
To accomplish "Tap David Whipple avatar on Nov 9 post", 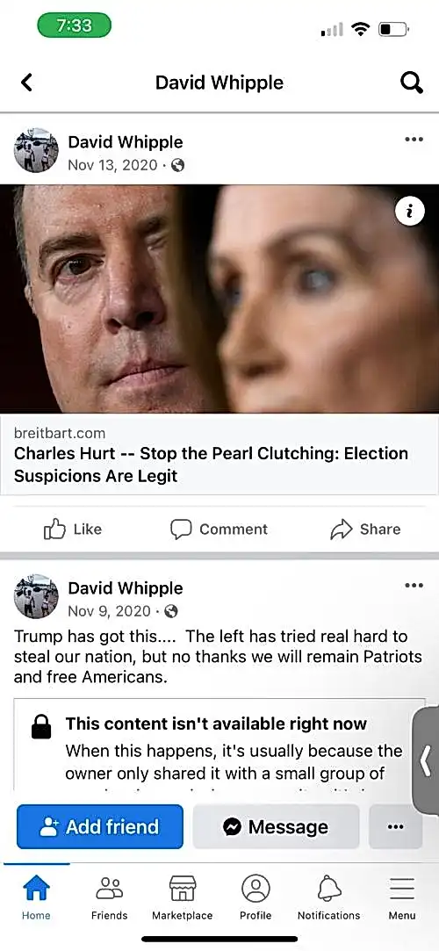I will click(36, 597).
